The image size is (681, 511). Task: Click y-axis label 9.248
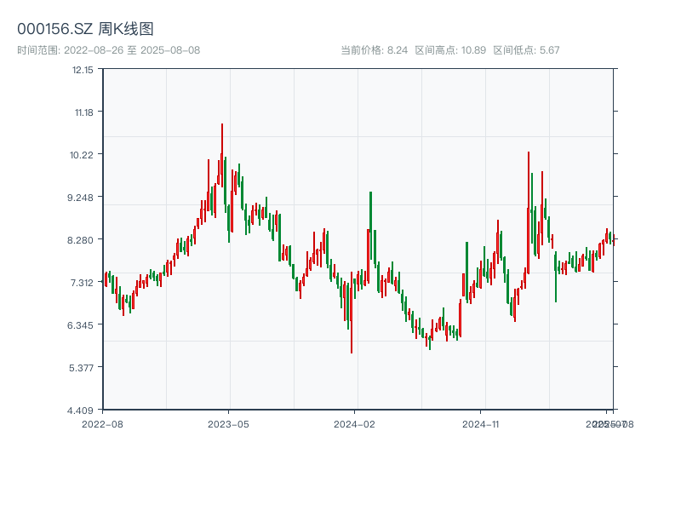80,198
